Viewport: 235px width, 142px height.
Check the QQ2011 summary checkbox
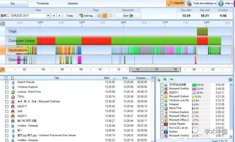(162, 93)
